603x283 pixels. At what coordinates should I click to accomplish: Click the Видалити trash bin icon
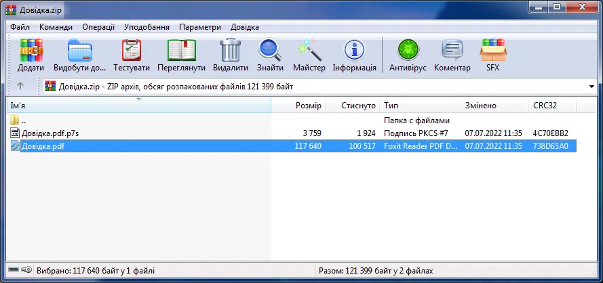(x=231, y=50)
